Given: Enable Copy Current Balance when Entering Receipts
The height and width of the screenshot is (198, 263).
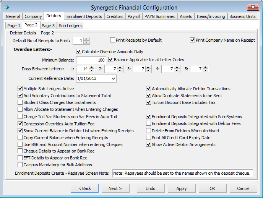Looking at the screenshot, I should tap(20, 138).
